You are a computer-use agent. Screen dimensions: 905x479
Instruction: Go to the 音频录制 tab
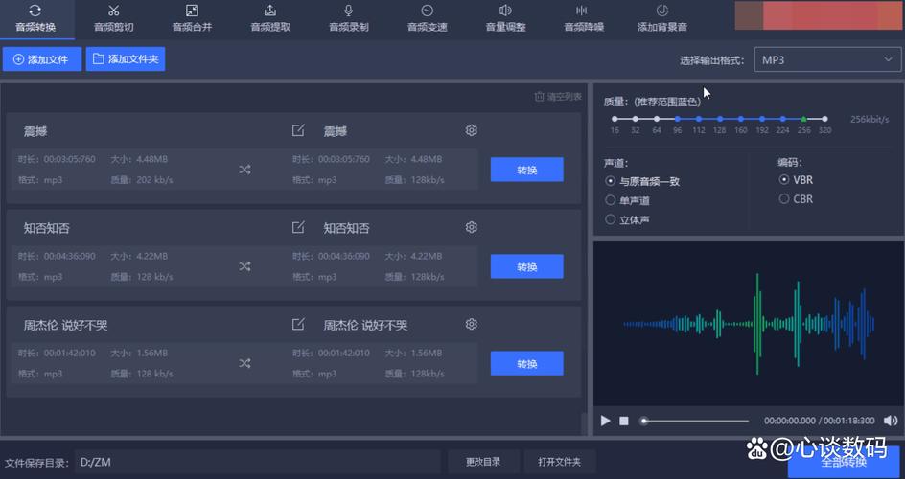(349, 19)
